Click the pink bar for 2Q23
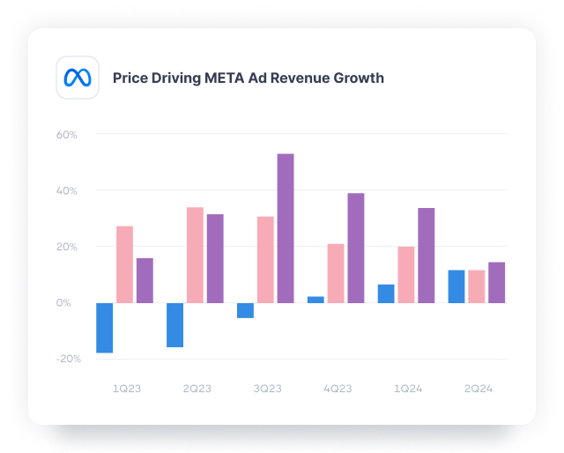Viewport: 564px width, 453px height. pos(195,255)
